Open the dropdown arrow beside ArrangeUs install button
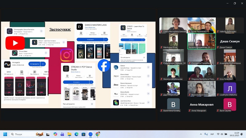 point(43,64)
